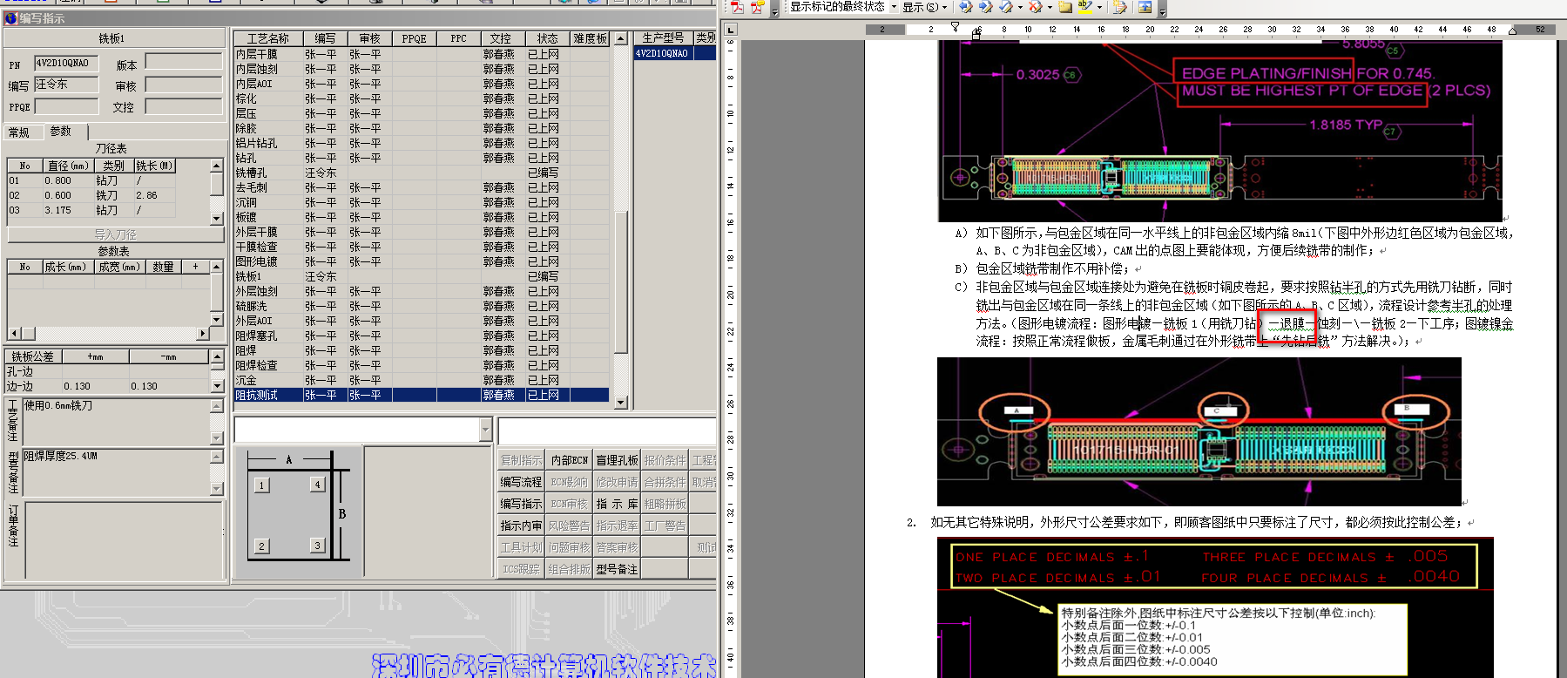The width and height of the screenshot is (1567, 678).
Task: Click the 文控 input field
Action: point(183,106)
